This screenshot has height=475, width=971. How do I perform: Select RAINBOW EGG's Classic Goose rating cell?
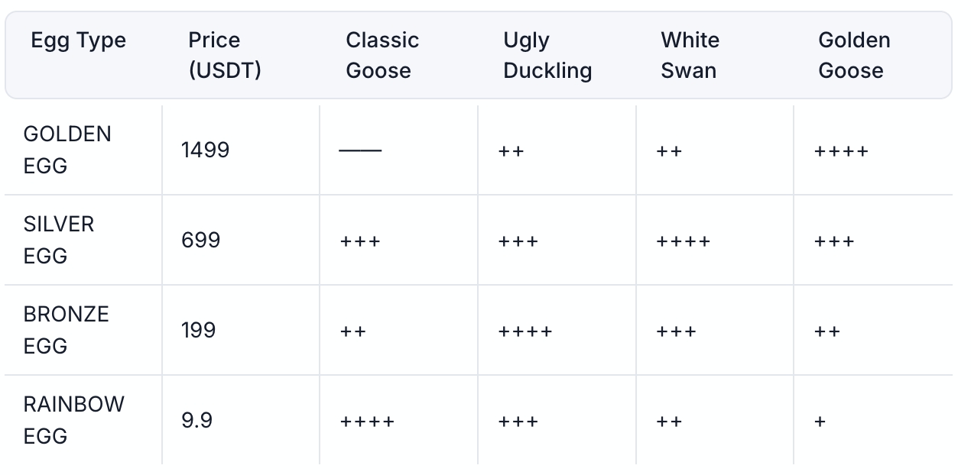pyautogui.click(x=367, y=422)
